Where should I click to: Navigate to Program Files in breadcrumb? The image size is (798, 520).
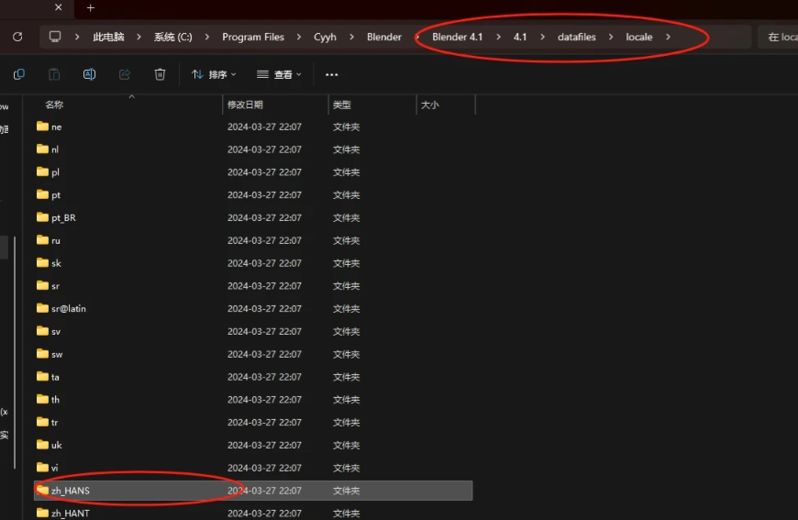click(x=253, y=37)
